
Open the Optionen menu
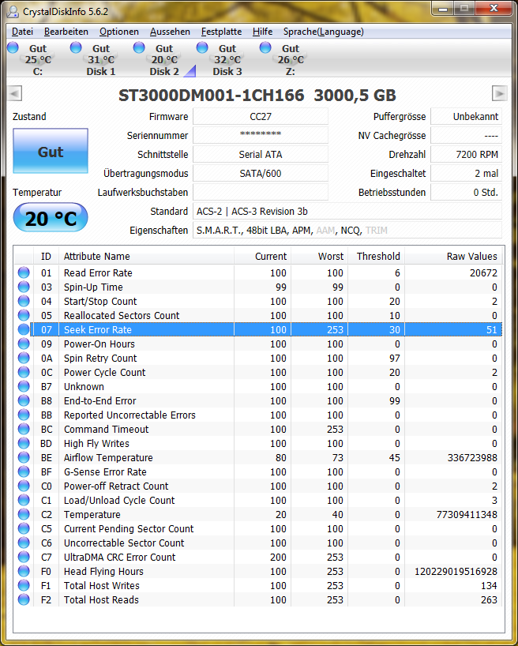tap(119, 32)
